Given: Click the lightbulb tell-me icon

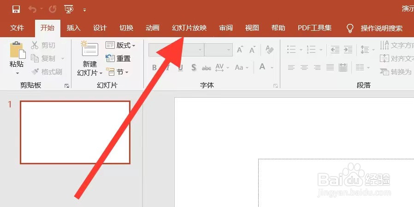Looking at the screenshot, I should [x=350, y=28].
